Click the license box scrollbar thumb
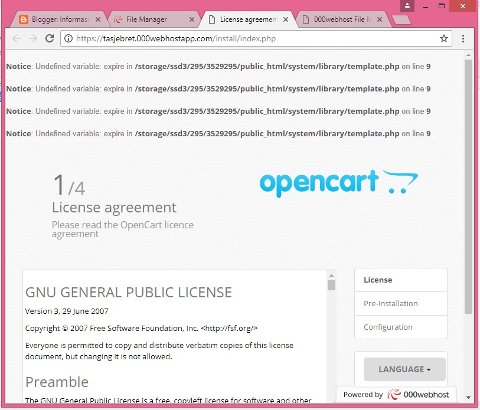Image resolution: width=480 pixels, height=410 pixels. [x=331, y=285]
